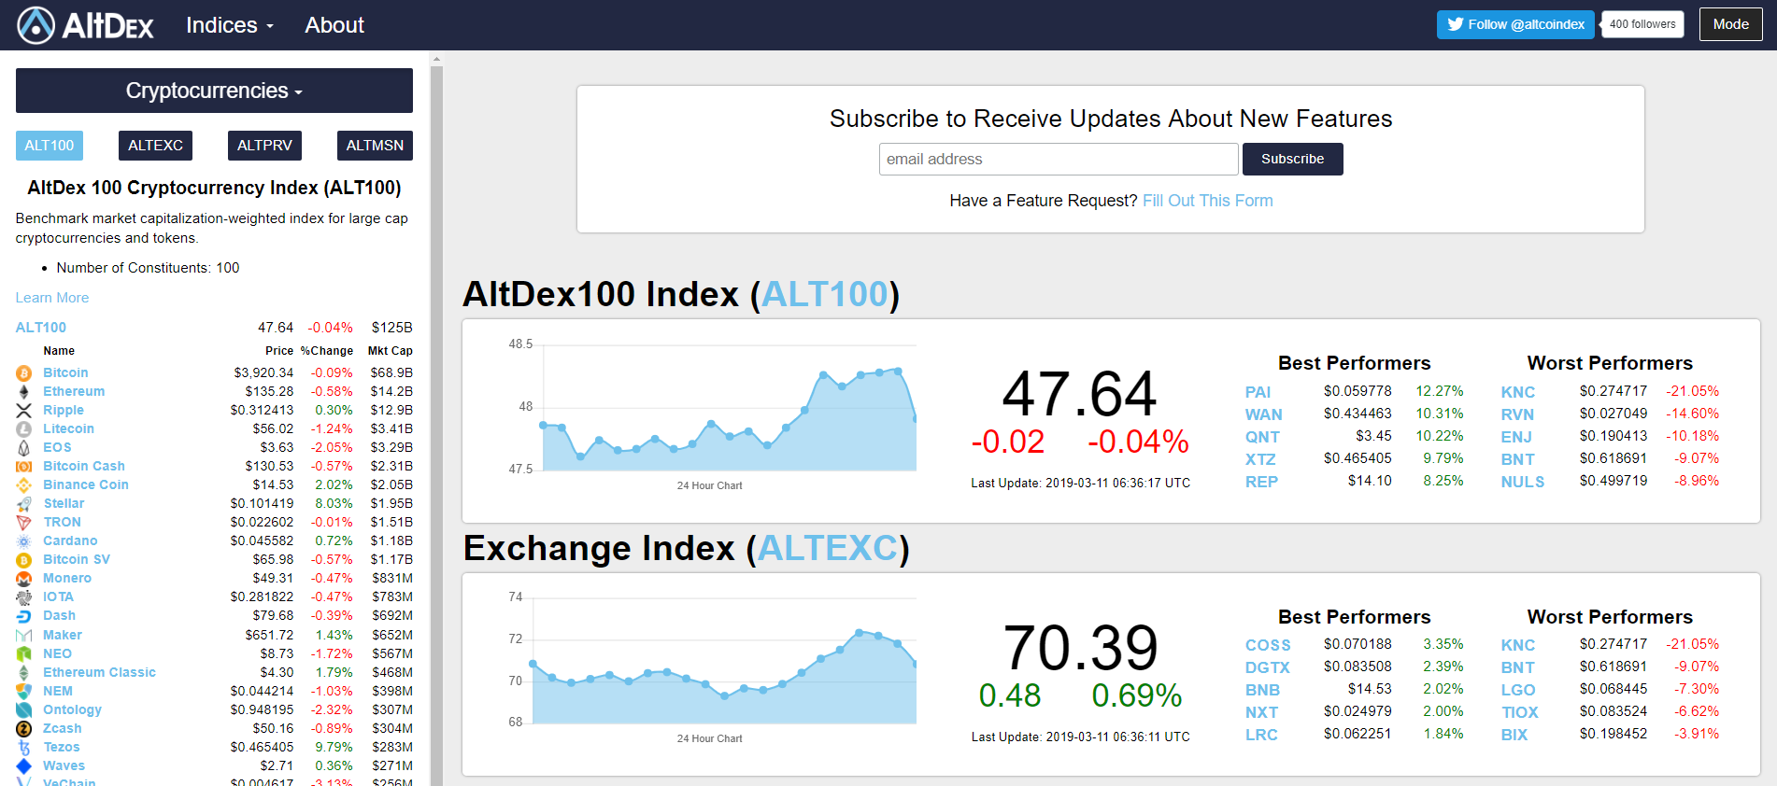Click the Dash coin icon

[24, 616]
